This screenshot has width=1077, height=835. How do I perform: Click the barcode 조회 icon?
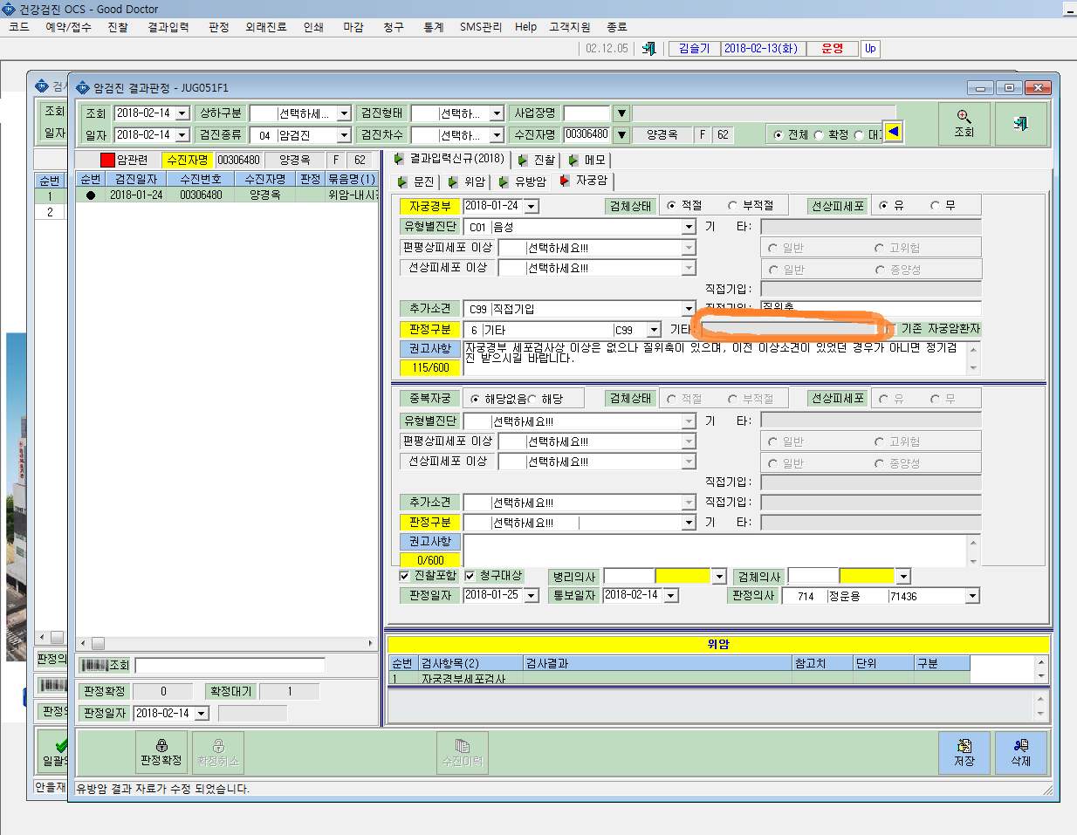click(x=105, y=665)
